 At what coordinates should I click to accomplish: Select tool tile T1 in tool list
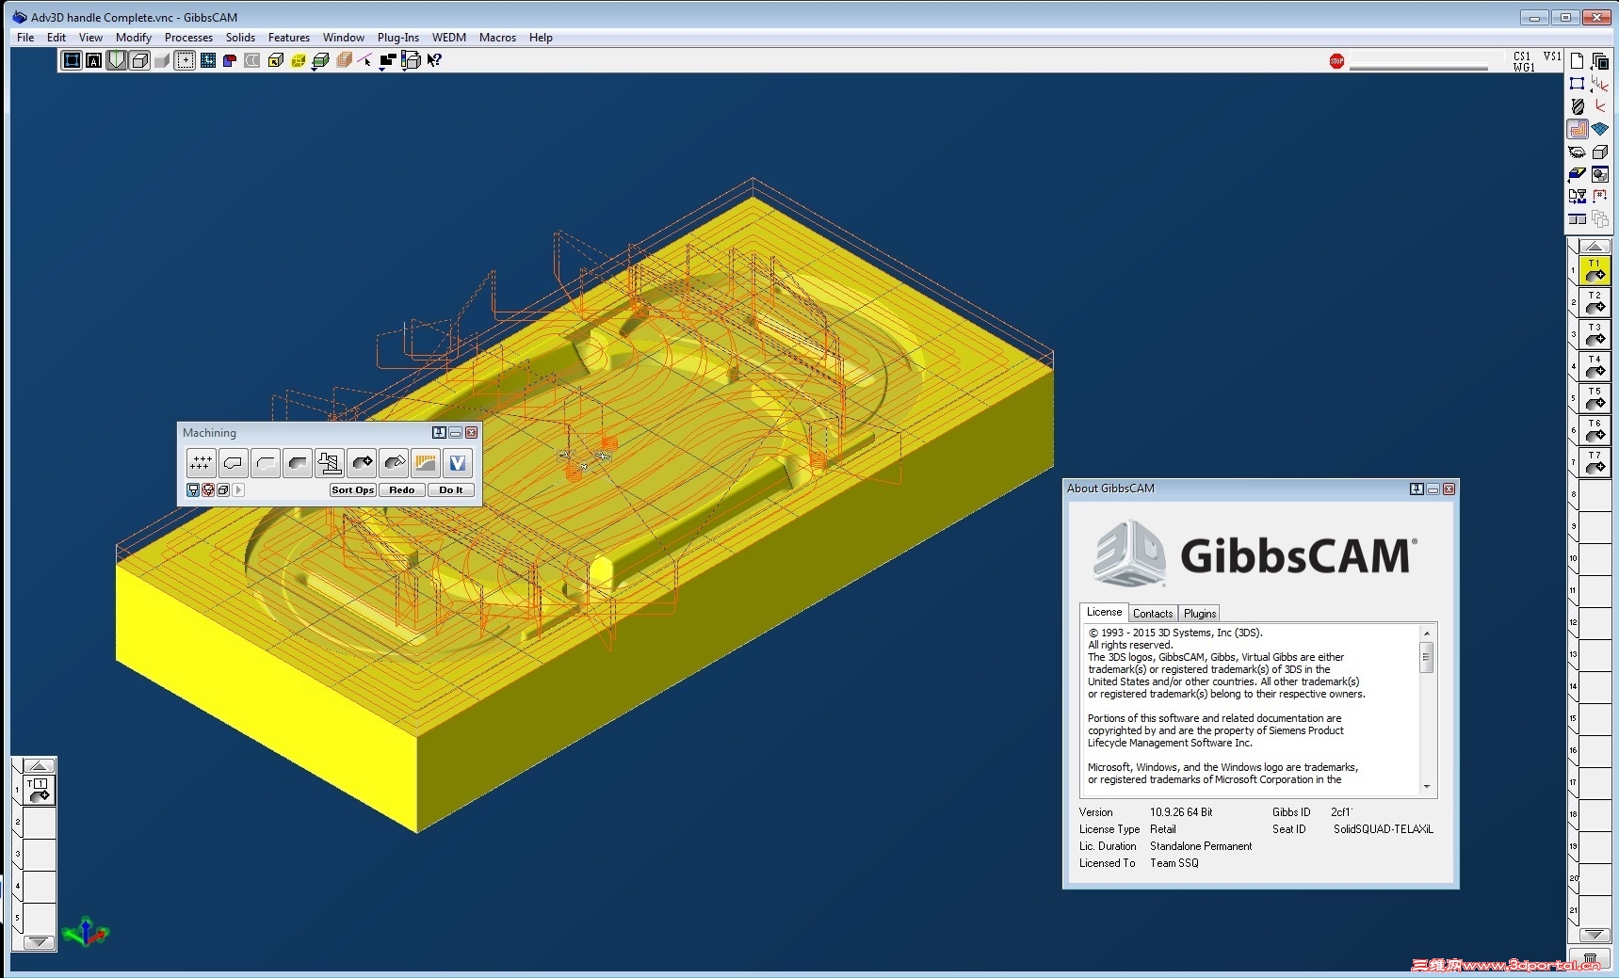pos(1594,270)
